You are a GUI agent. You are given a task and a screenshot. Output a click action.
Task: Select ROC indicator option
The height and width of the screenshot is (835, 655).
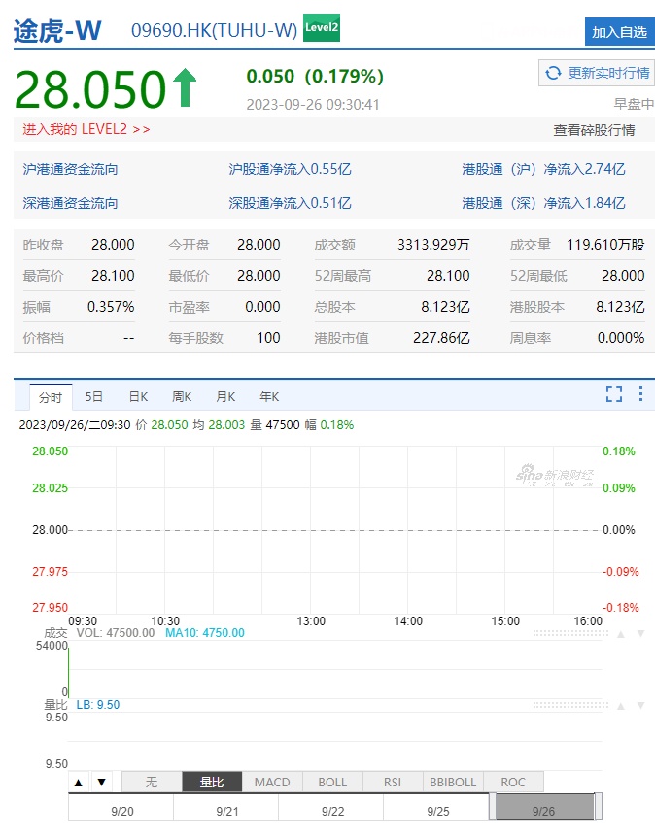tap(513, 783)
